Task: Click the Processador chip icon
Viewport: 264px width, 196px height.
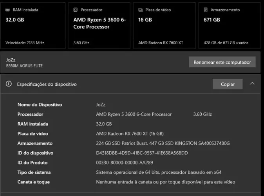Action: pyautogui.click(x=76, y=10)
